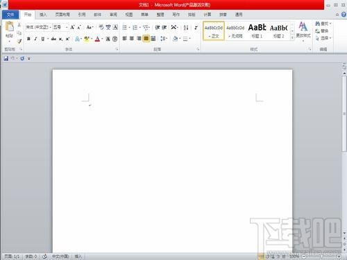The width and height of the screenshot is (347, 260).
Task: Select the Format Painter brush icon
Action: [x=19, y=41]
